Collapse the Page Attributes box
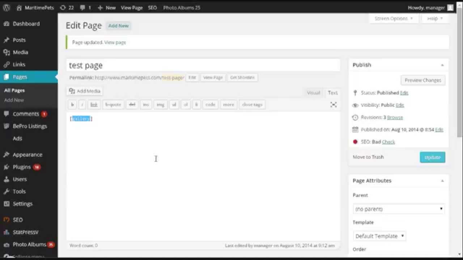This screenshot has height=260, width=463. click(x=442, y=181)
